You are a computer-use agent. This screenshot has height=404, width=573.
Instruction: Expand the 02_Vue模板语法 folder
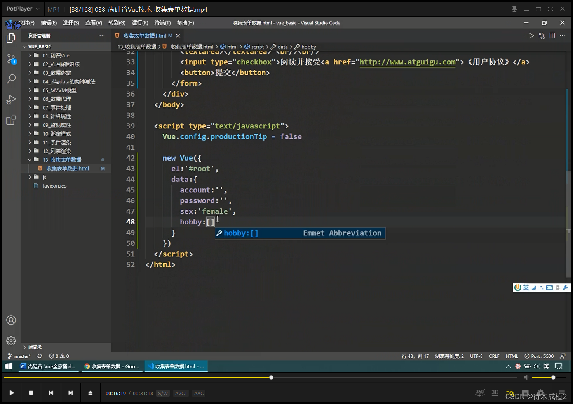coord(30,64)
